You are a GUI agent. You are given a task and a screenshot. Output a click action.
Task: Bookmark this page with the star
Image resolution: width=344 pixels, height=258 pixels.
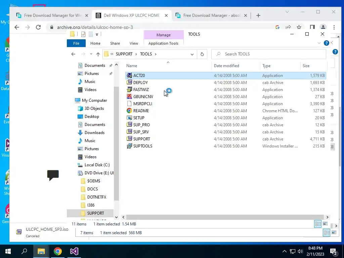(299, 27)
